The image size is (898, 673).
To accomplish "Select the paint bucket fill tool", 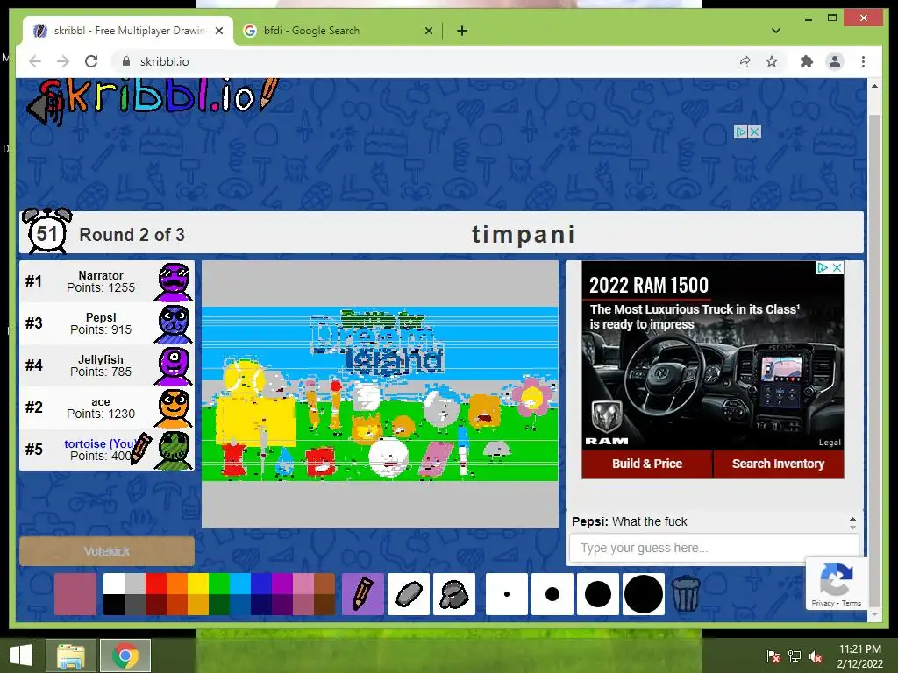I will coord(454,594).
